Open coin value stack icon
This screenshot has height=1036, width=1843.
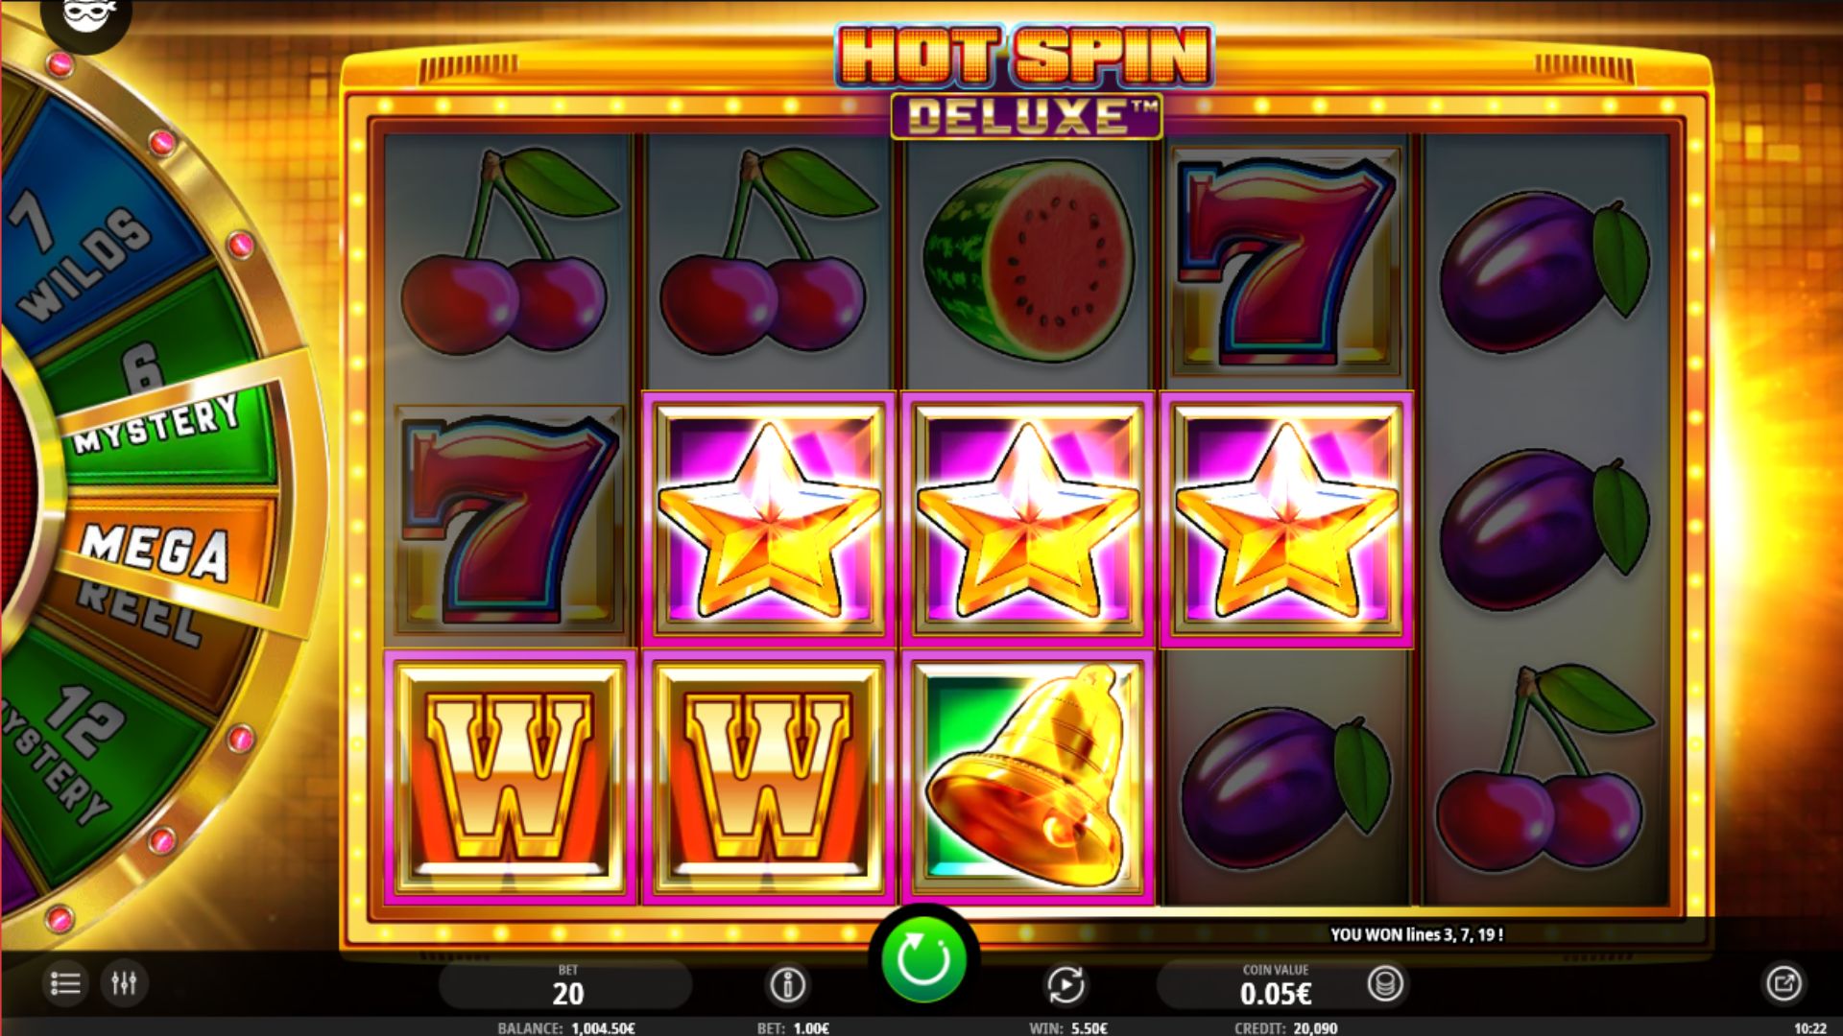pyautogui.click(x=1385, y=983)
